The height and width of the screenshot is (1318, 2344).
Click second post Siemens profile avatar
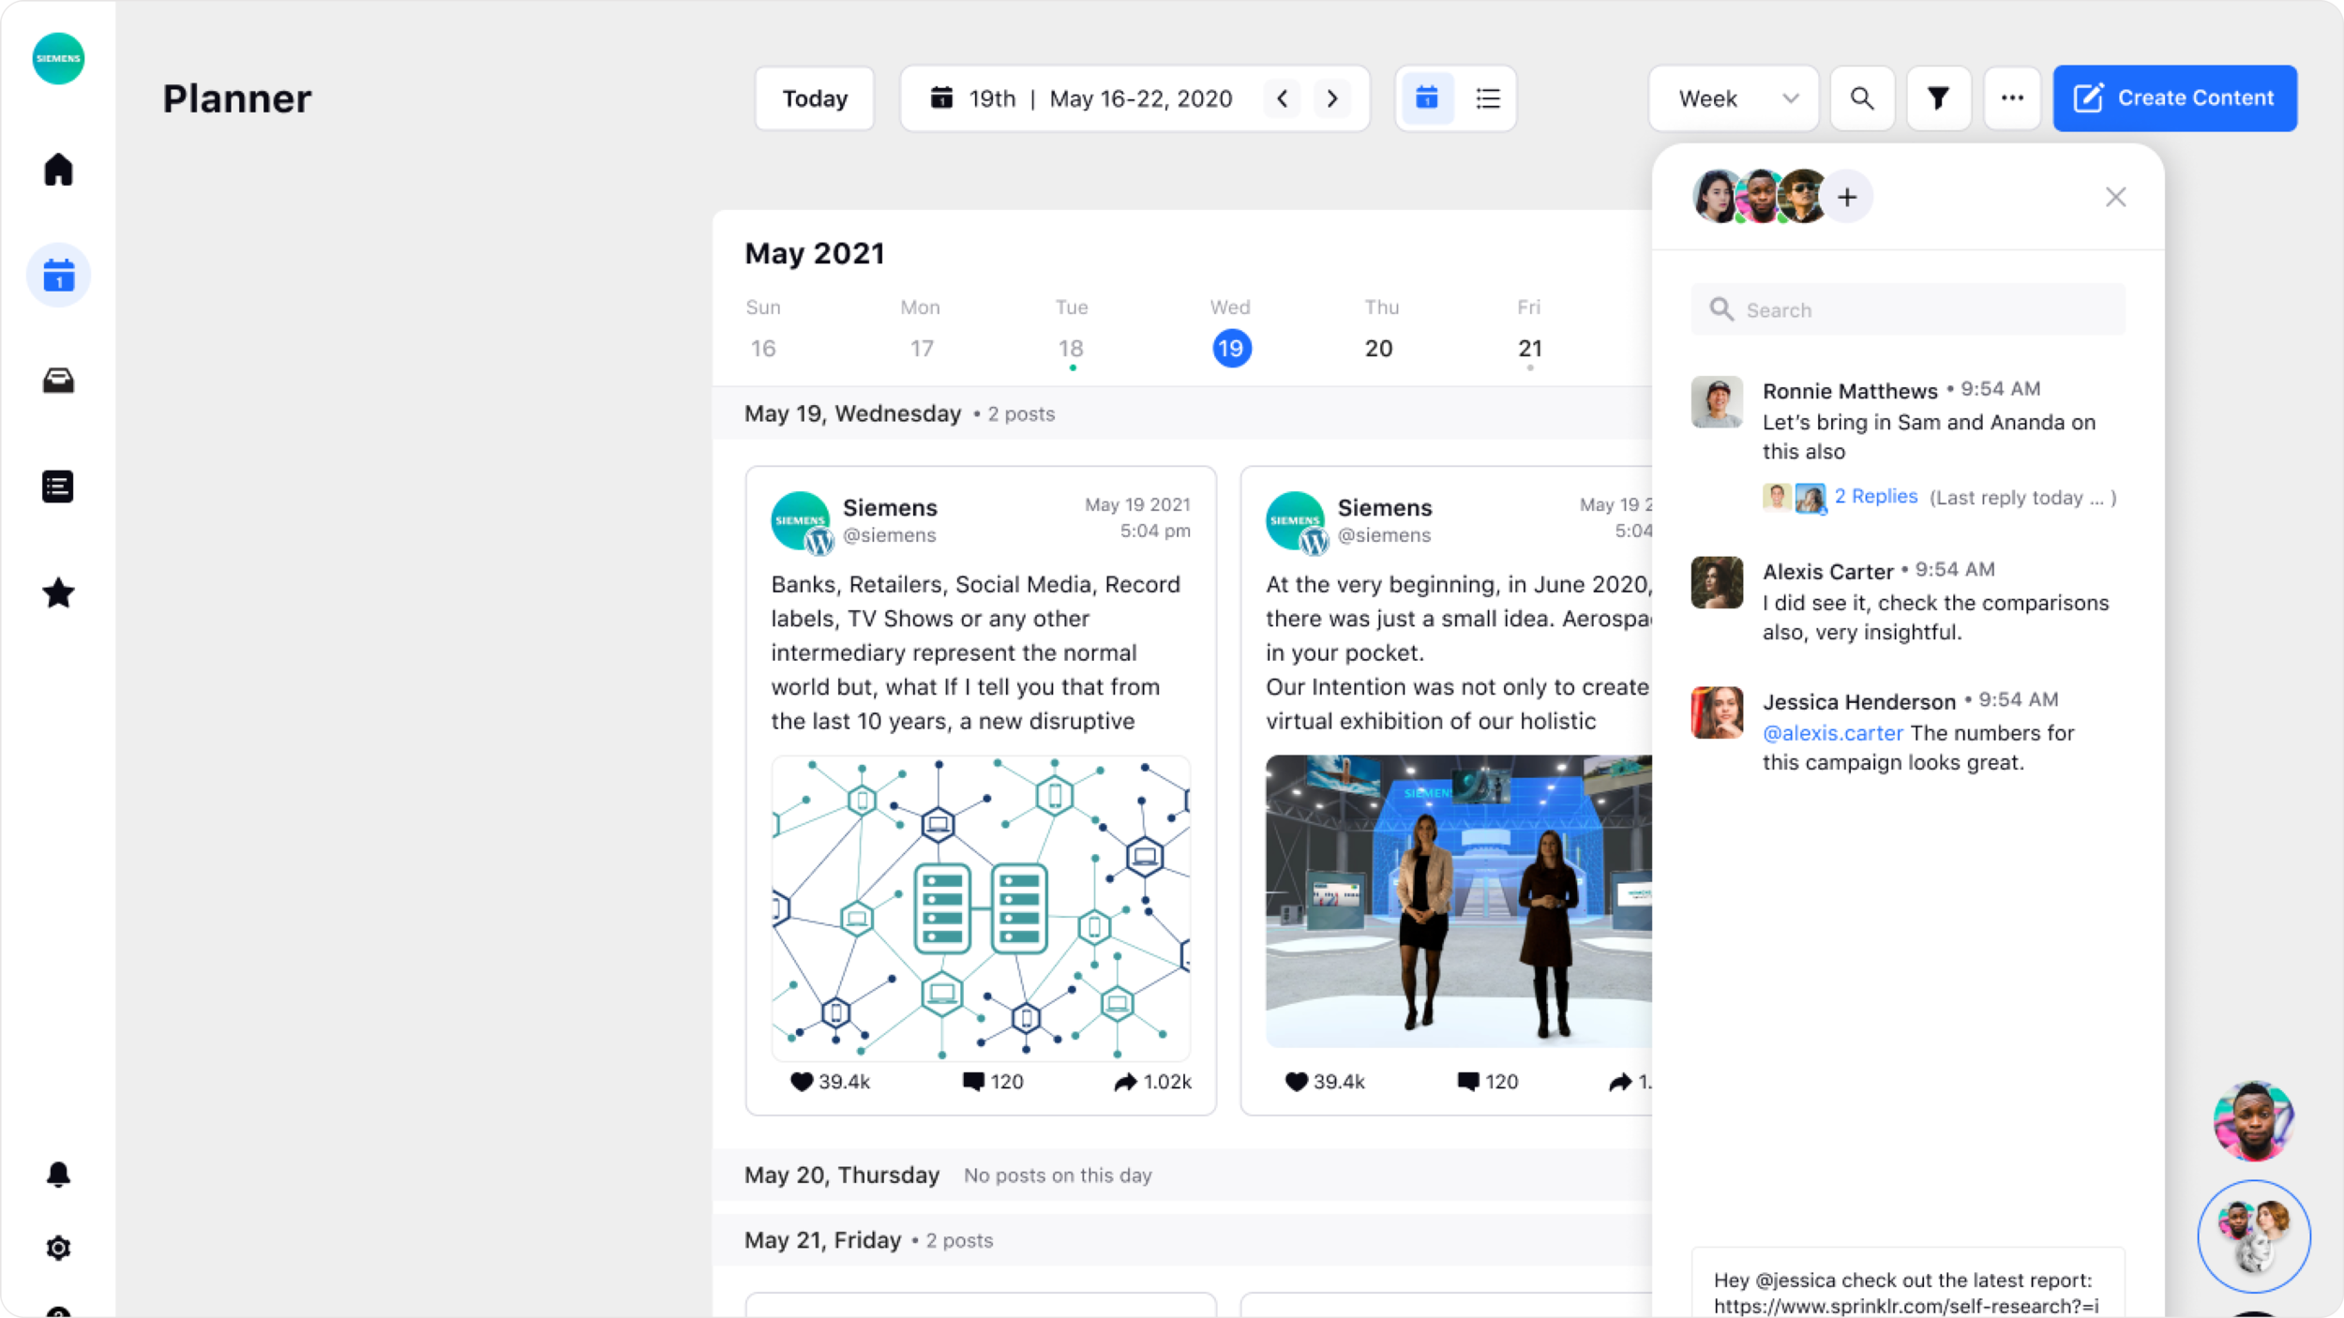click(1296, 521)
